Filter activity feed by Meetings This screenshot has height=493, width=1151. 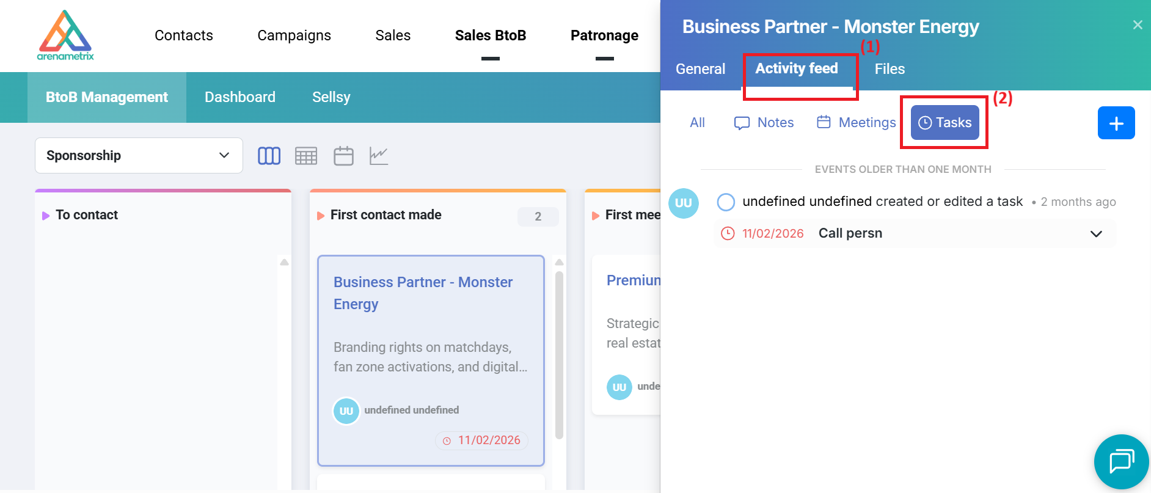[x=857, y=123]
